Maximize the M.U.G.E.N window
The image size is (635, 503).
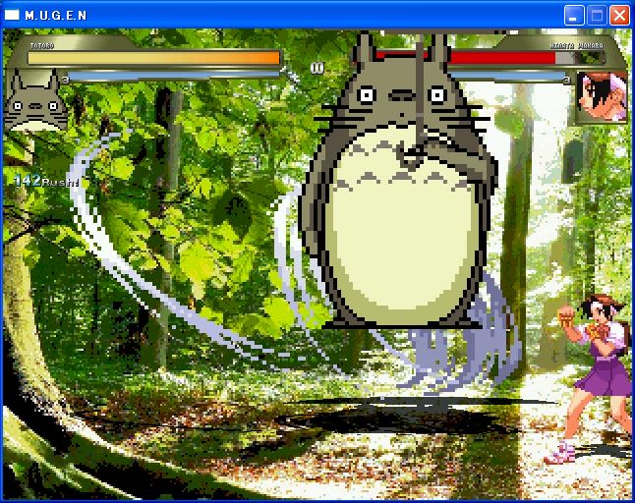coord(597,16)
